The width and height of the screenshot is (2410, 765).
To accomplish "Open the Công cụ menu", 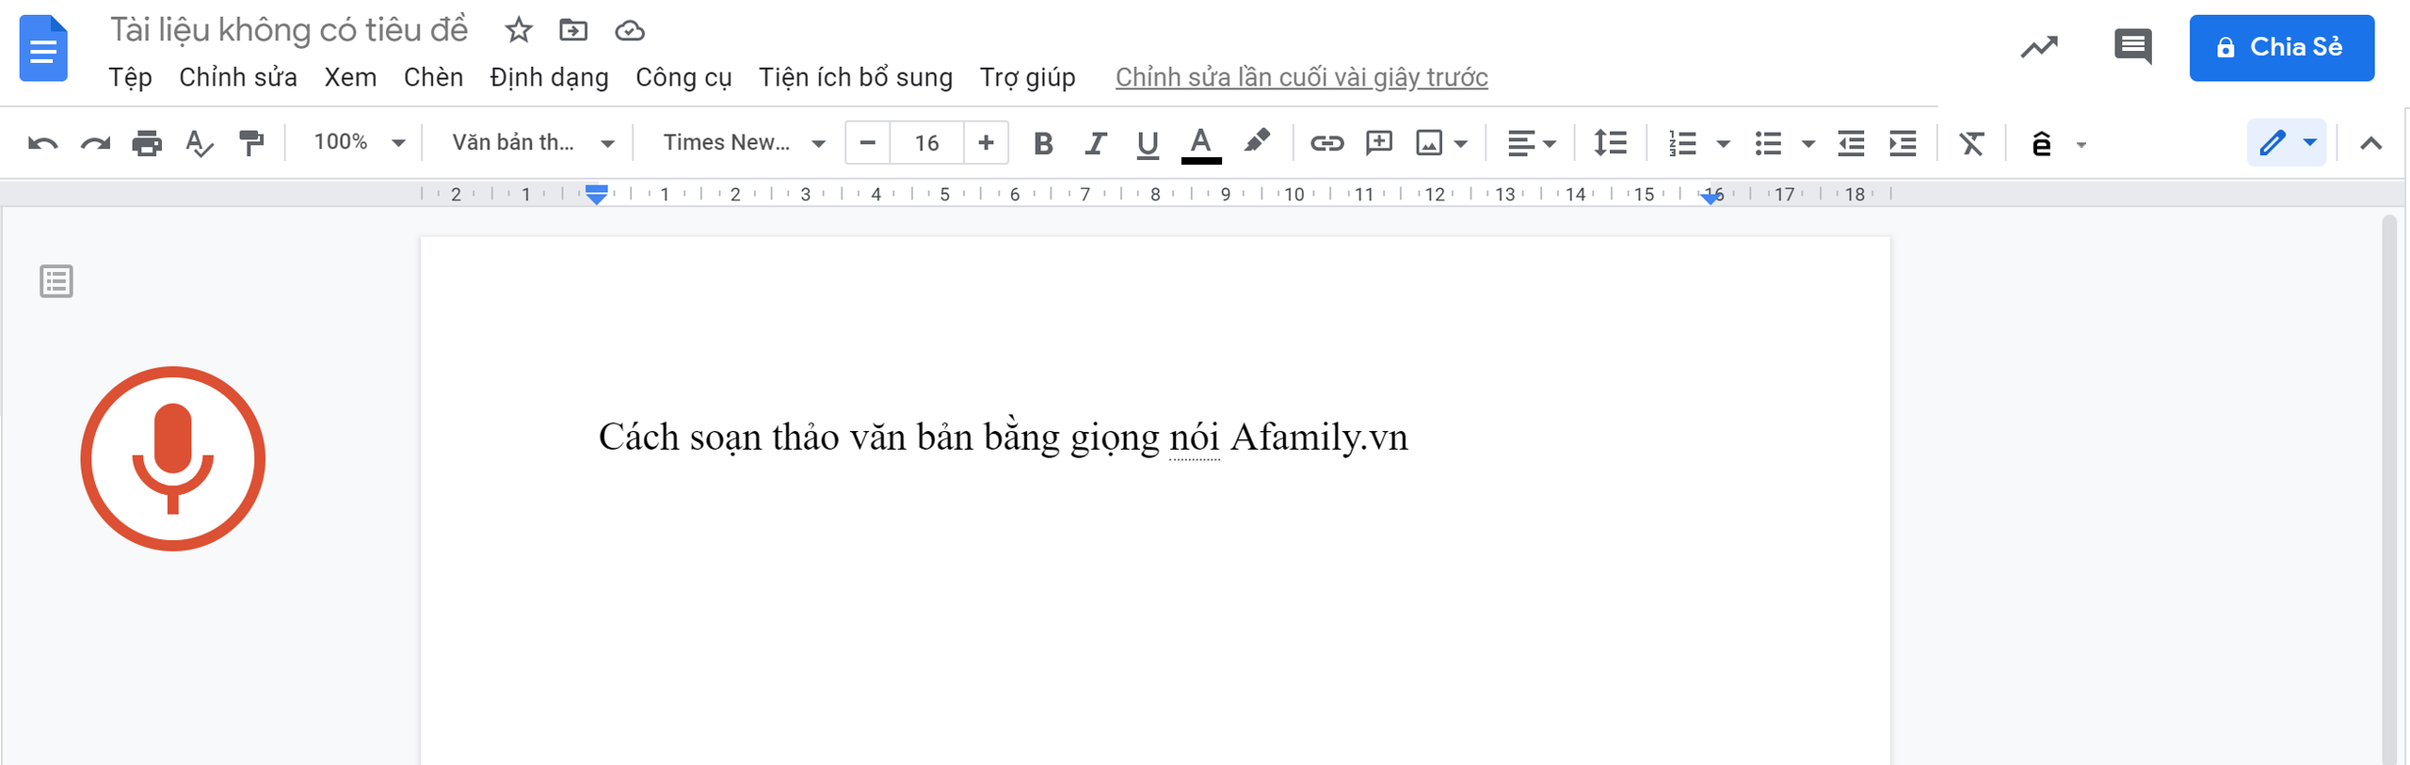I will 683,77.
